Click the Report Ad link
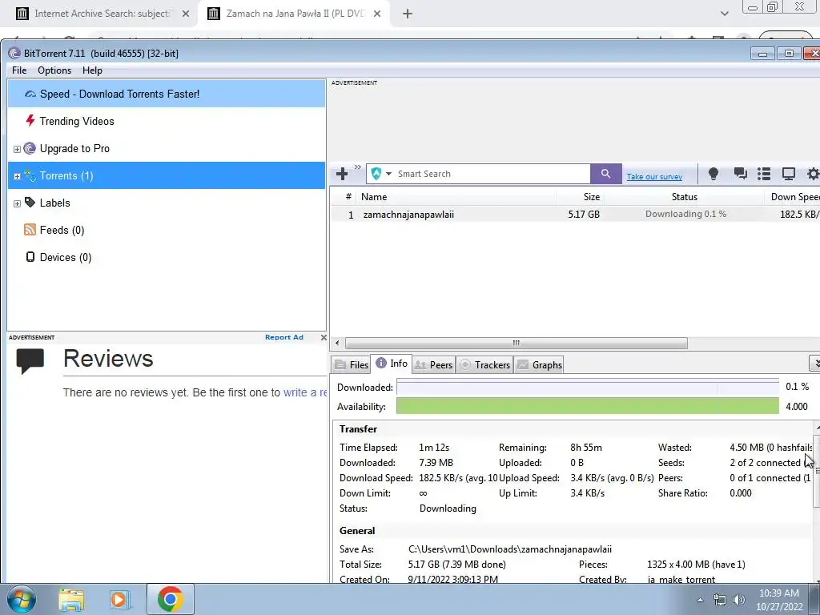Screen dimensions: 820x615 (x=284, y=337)
